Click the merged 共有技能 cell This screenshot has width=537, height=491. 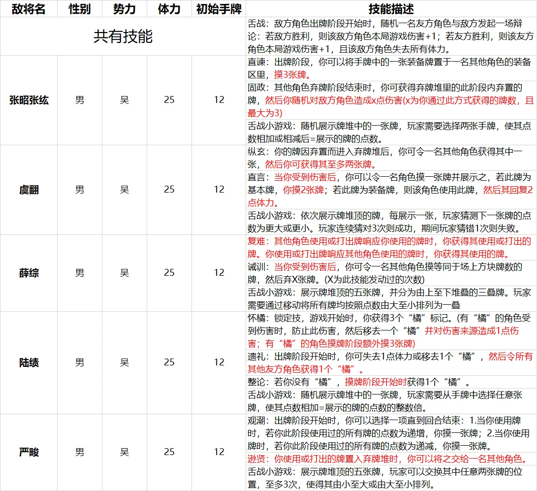[x=123, y=36]
